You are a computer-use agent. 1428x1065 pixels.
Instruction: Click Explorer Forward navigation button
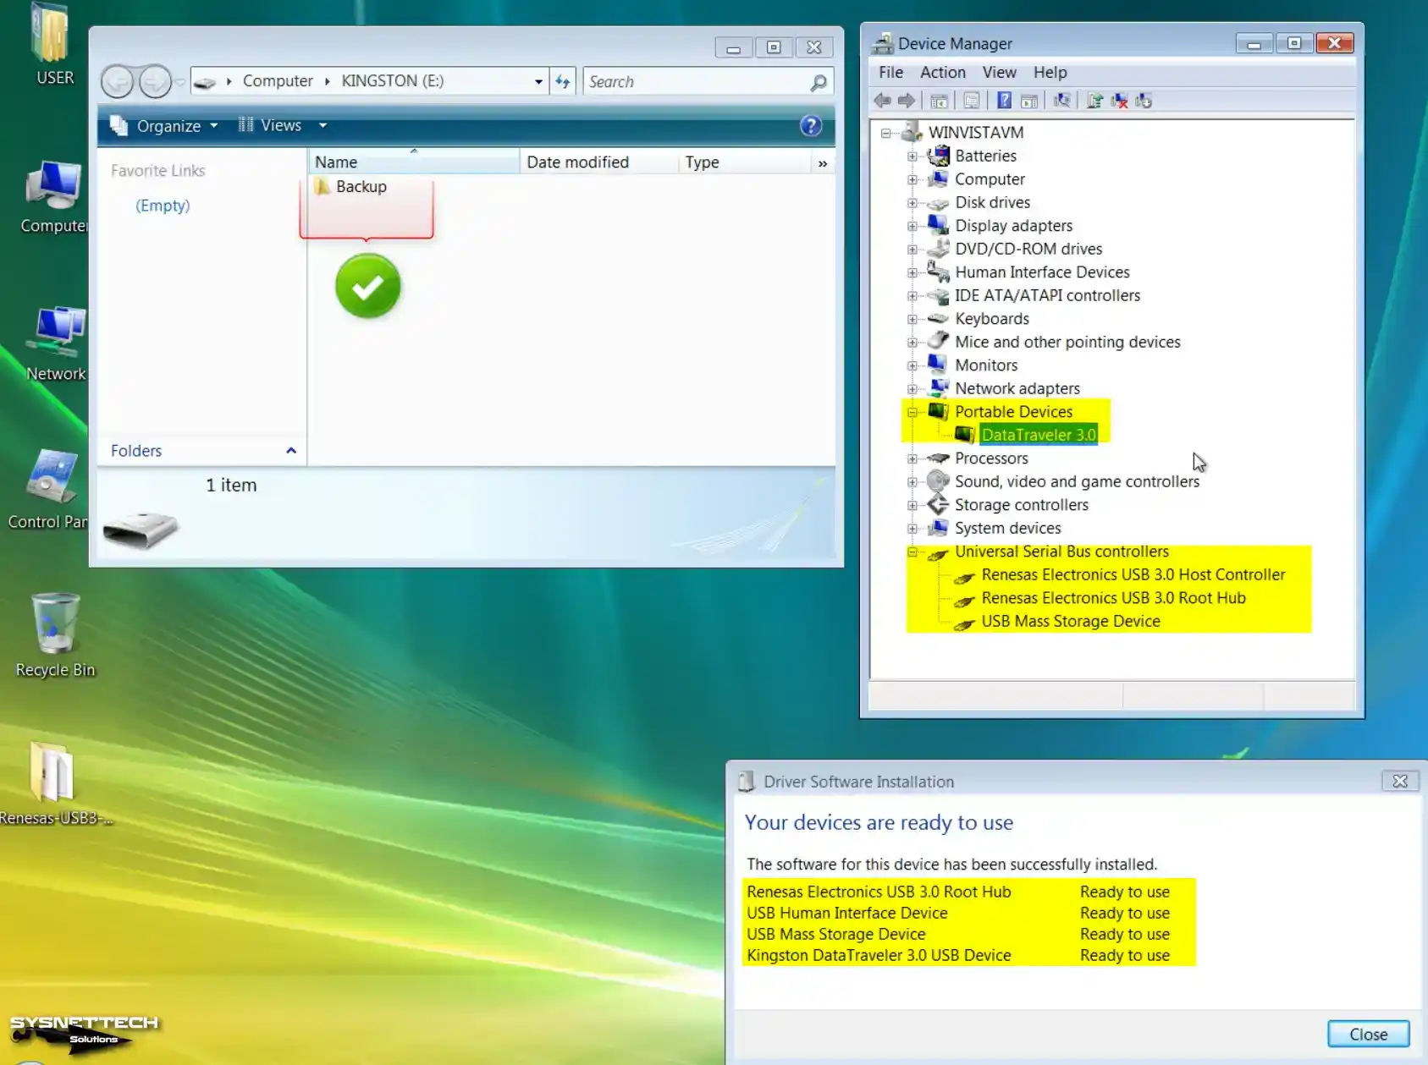pyautogui.click(x=155, y=81)
